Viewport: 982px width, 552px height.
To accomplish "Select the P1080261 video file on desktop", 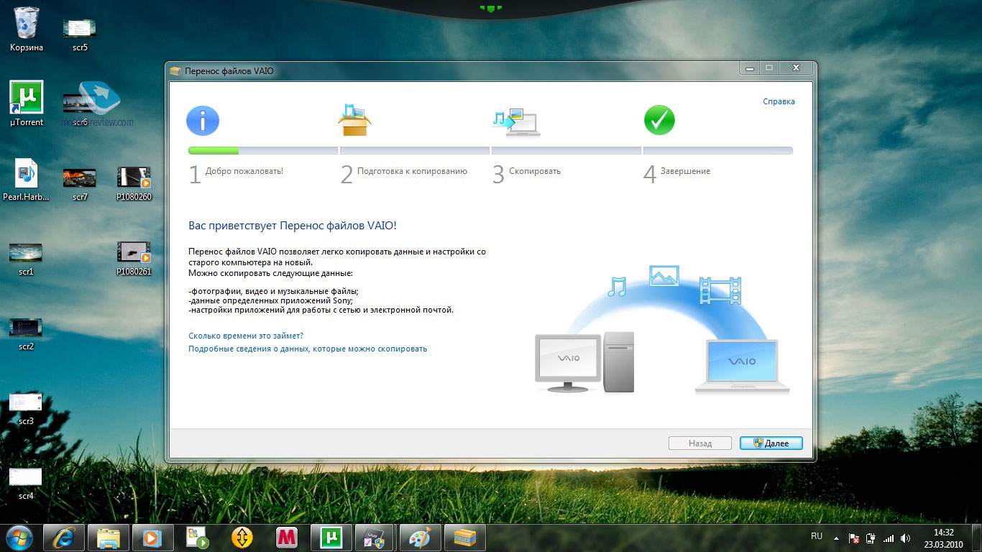I will click(x=134, y=258).
